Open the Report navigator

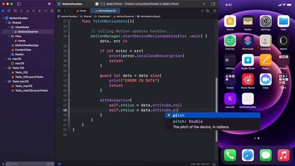pyautogui.click(x=52, y=11)
